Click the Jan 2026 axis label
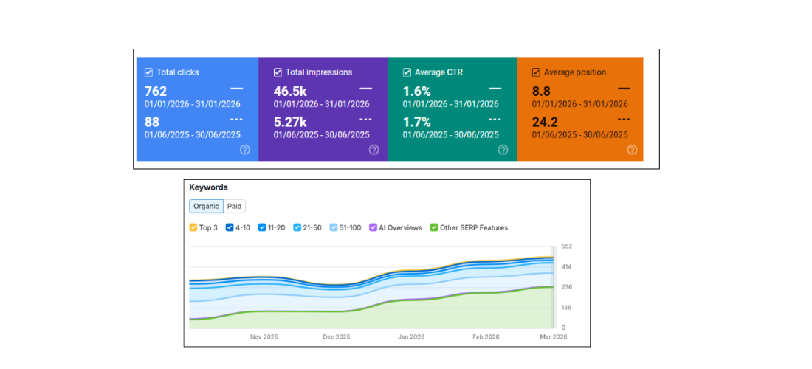 tap(410, 337)
